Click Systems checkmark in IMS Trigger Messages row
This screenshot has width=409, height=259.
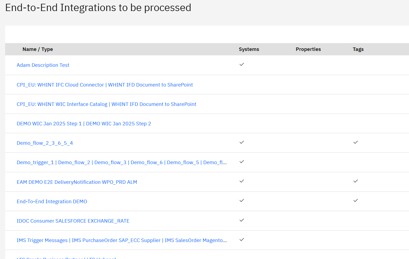242,240
